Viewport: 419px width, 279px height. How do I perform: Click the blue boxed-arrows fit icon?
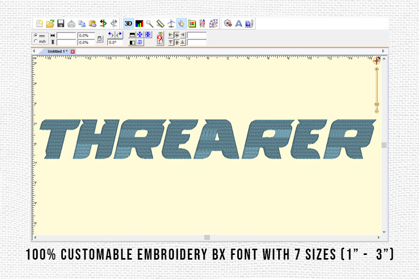point(148,35)
